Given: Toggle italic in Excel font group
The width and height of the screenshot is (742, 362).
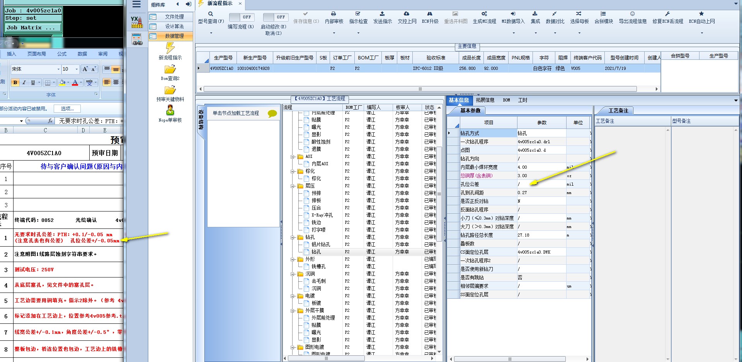Looking at the screenshot, I should [24, 83].
